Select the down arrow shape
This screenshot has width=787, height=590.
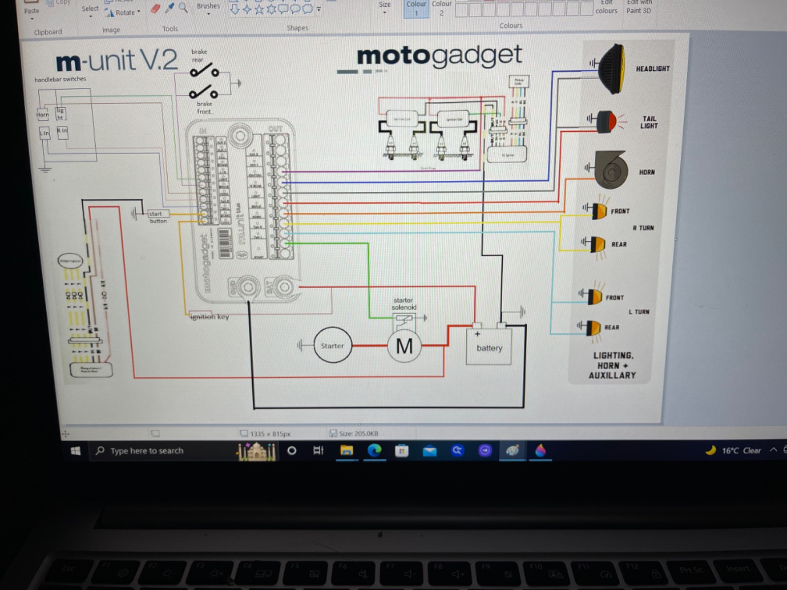tap(235, 9)
